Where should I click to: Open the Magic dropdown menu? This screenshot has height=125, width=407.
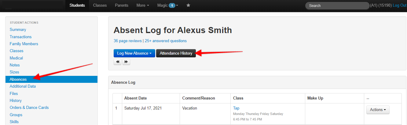coord(168,5)
